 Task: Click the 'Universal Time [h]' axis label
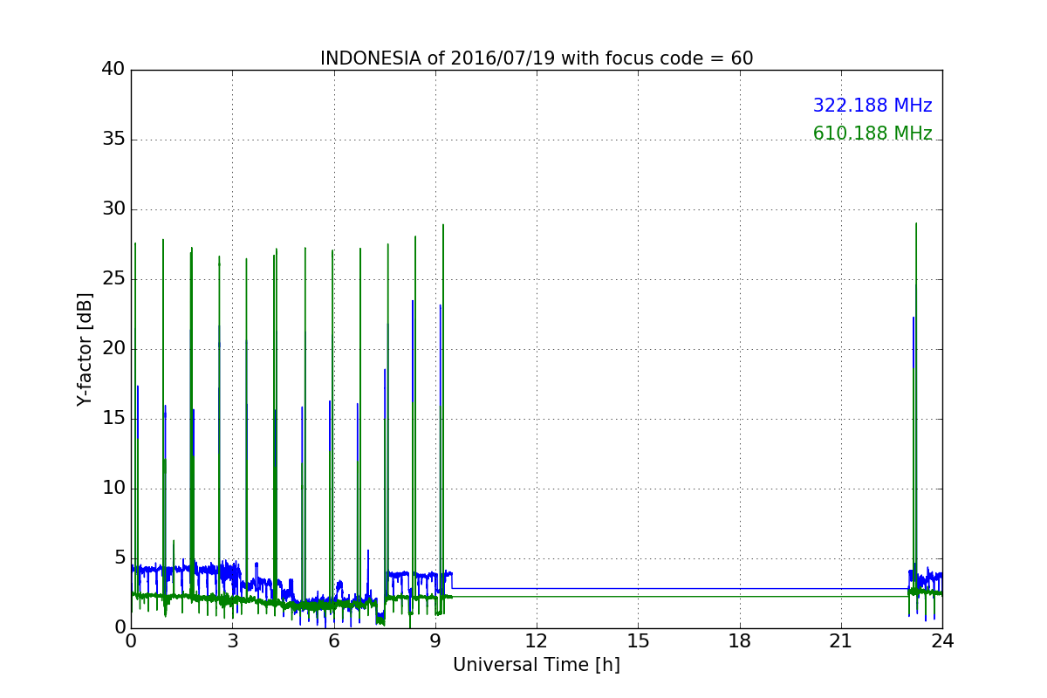(537, 665)
